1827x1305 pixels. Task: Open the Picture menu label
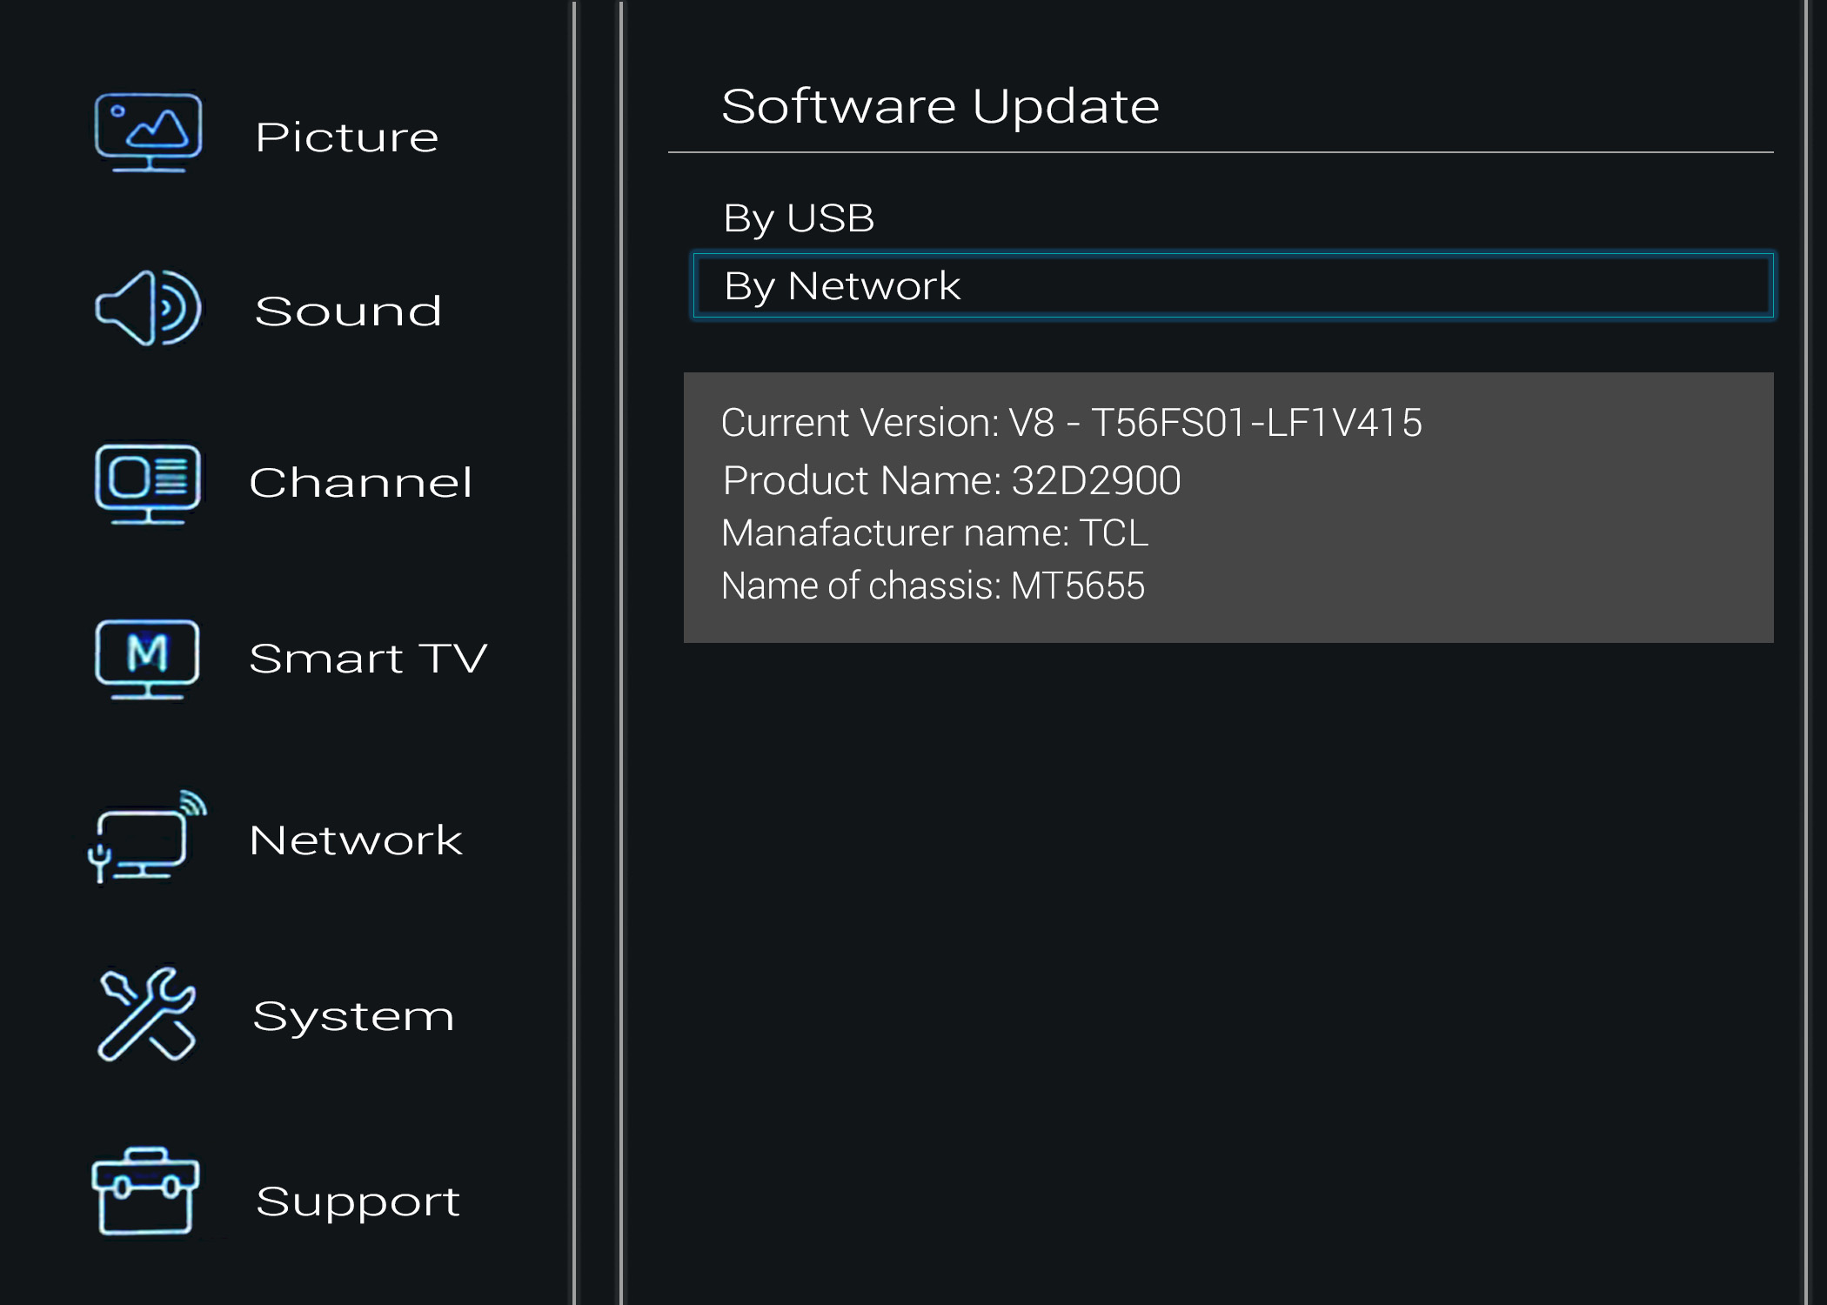347,137
